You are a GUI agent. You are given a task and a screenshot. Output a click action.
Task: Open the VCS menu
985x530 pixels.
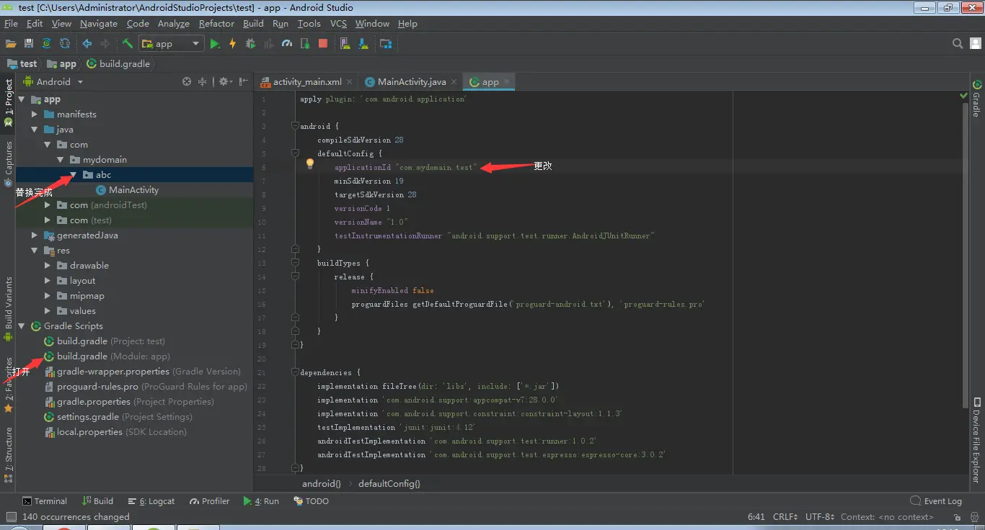[x=338, y=24]
